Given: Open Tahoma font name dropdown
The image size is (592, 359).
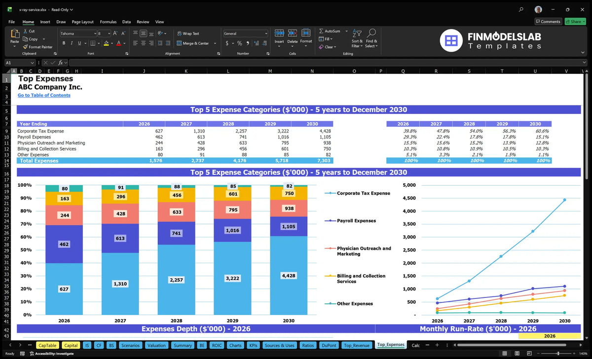Looking at the screenshot, I should (x=95, y=33).
